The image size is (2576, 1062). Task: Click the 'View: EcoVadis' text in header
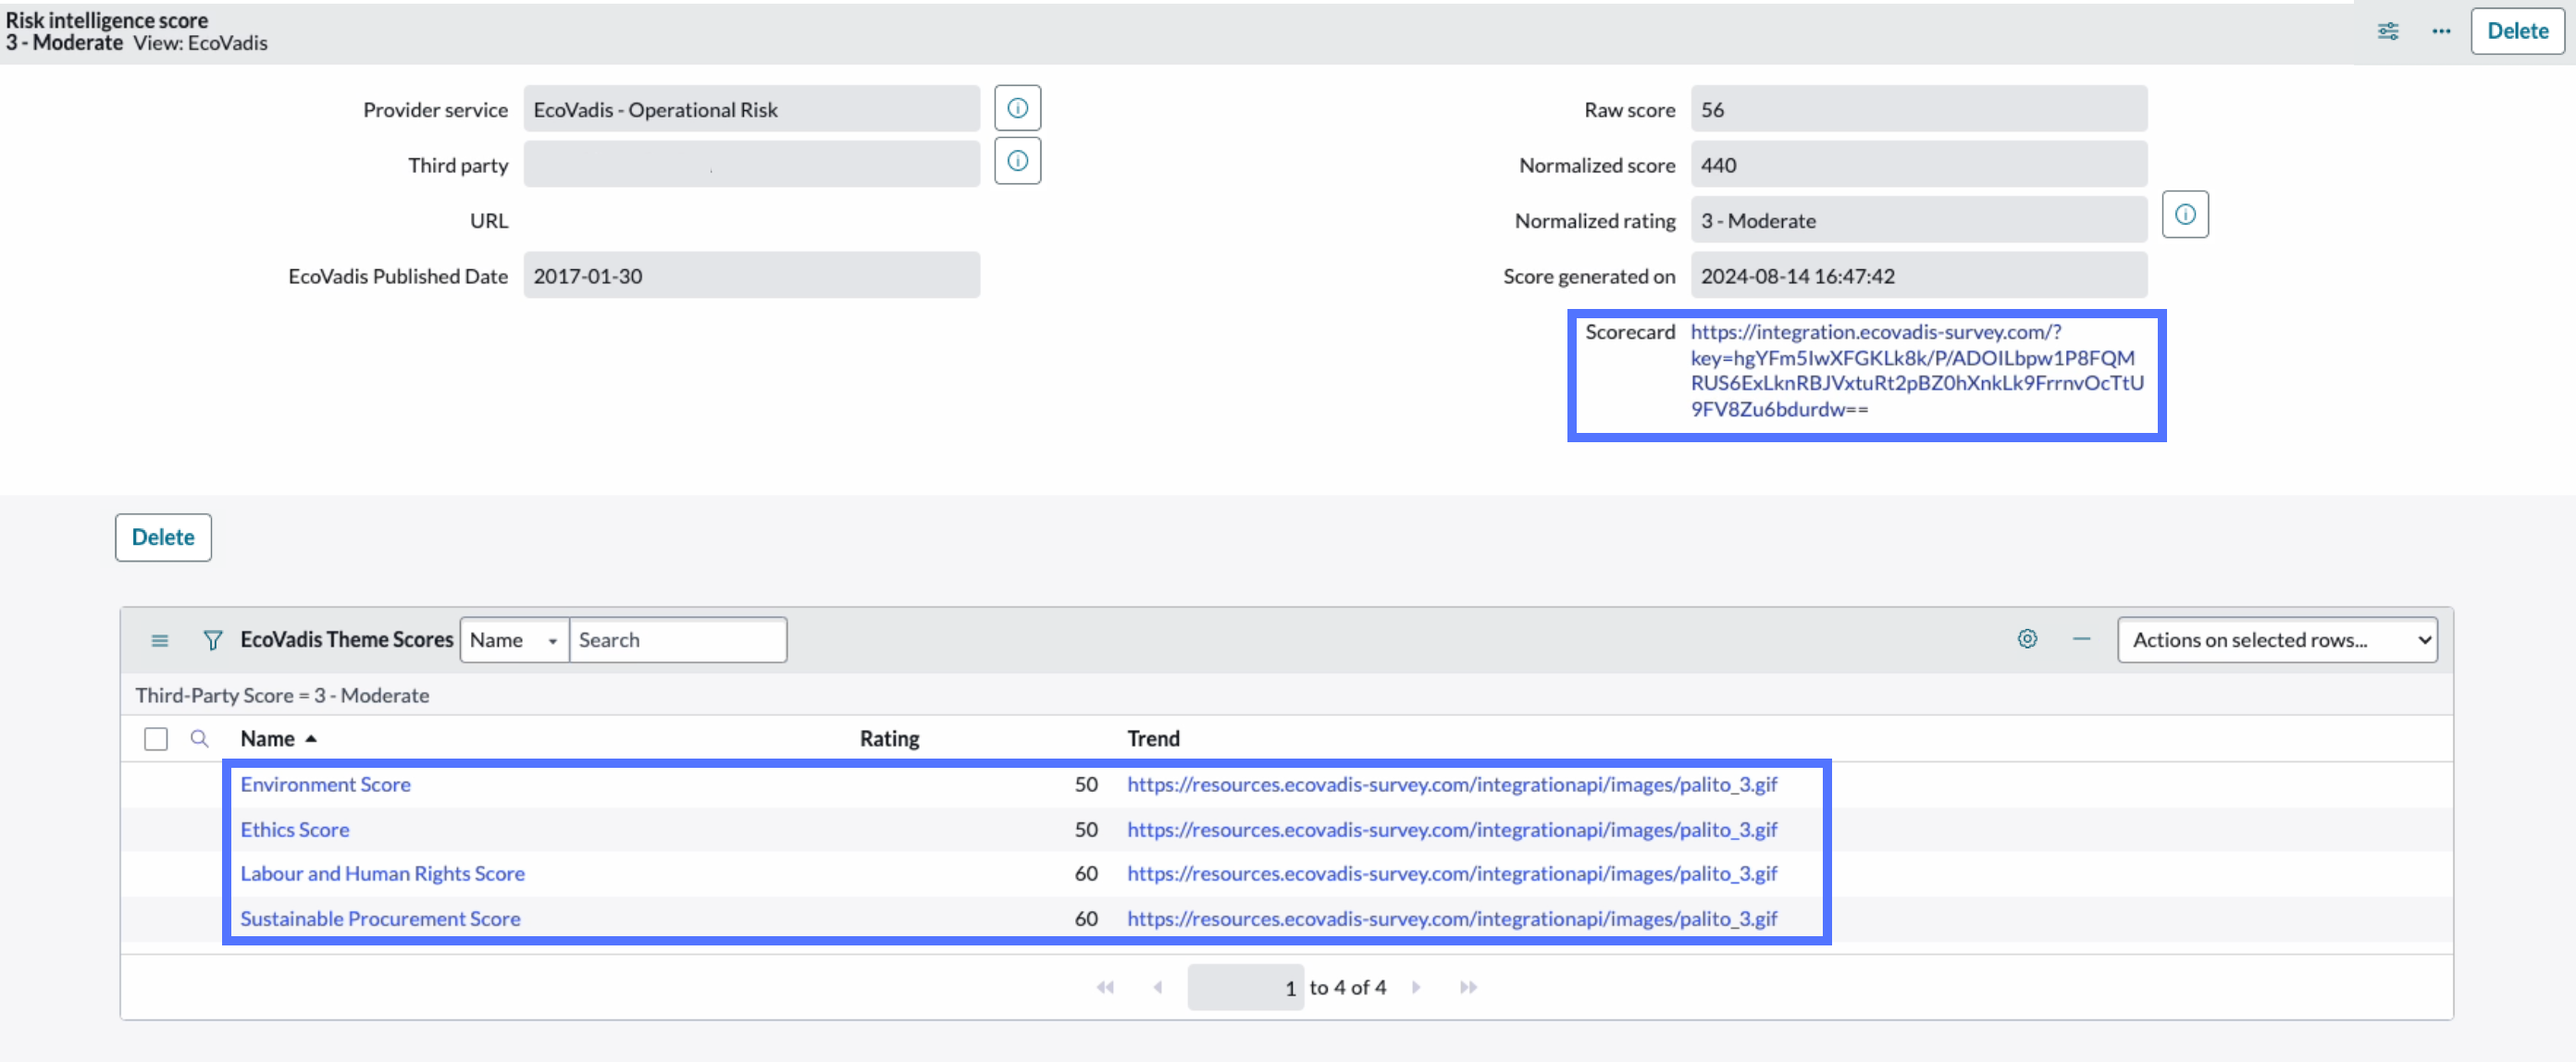[200, 43]
